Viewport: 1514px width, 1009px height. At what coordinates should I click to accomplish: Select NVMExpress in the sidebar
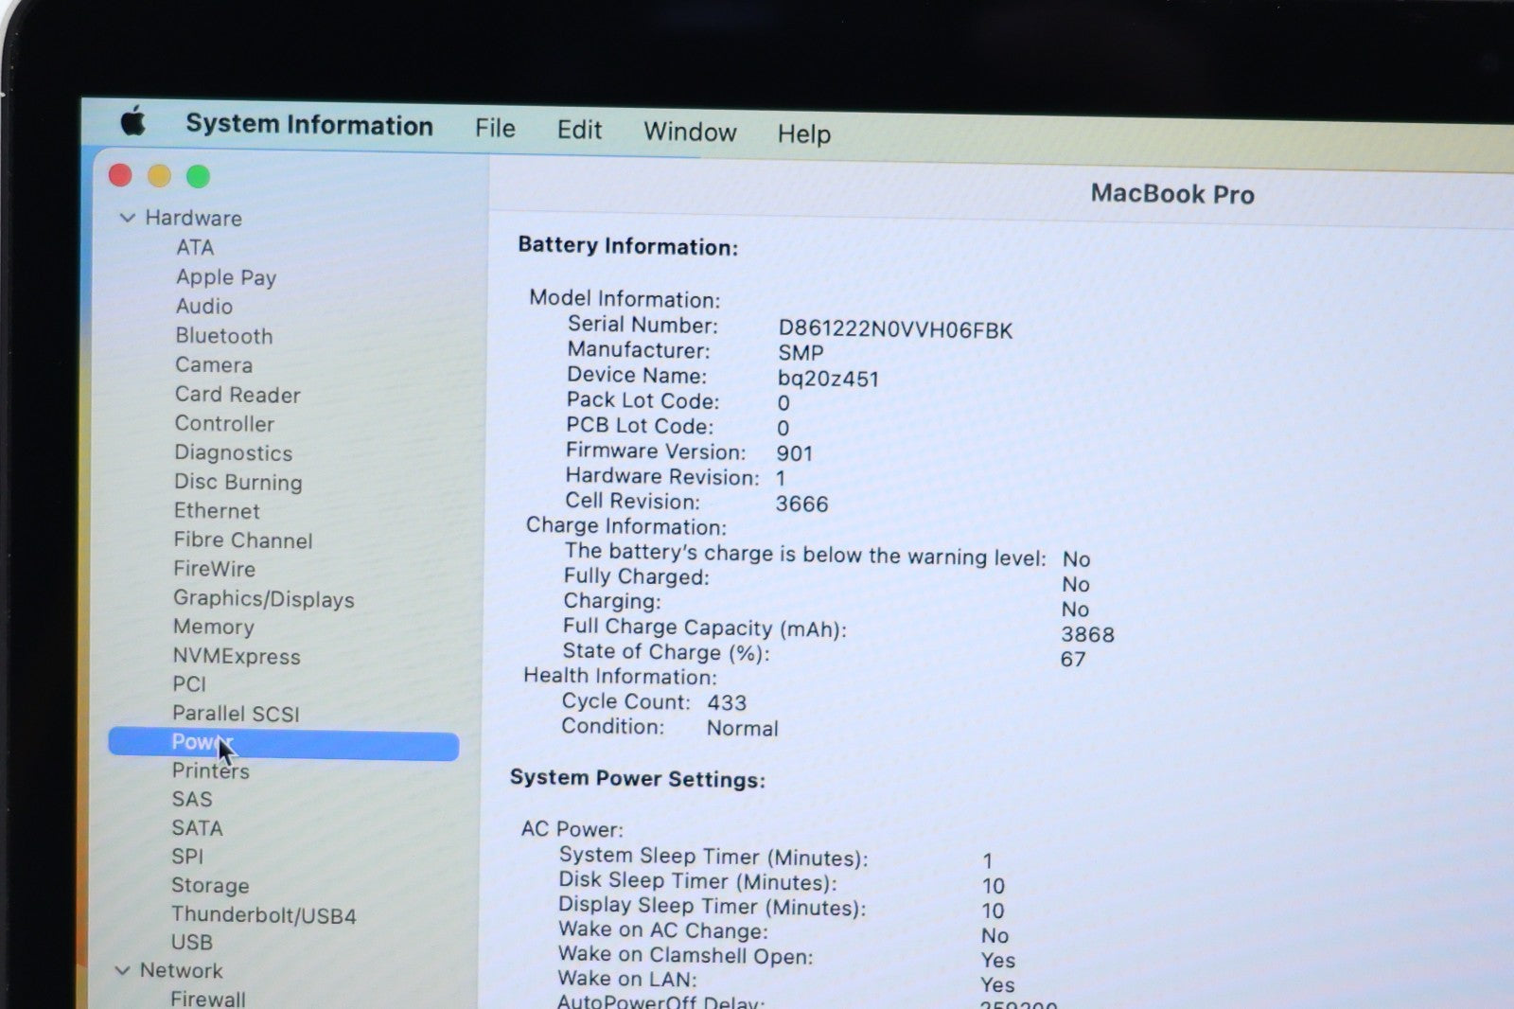[x=236, y=657]
